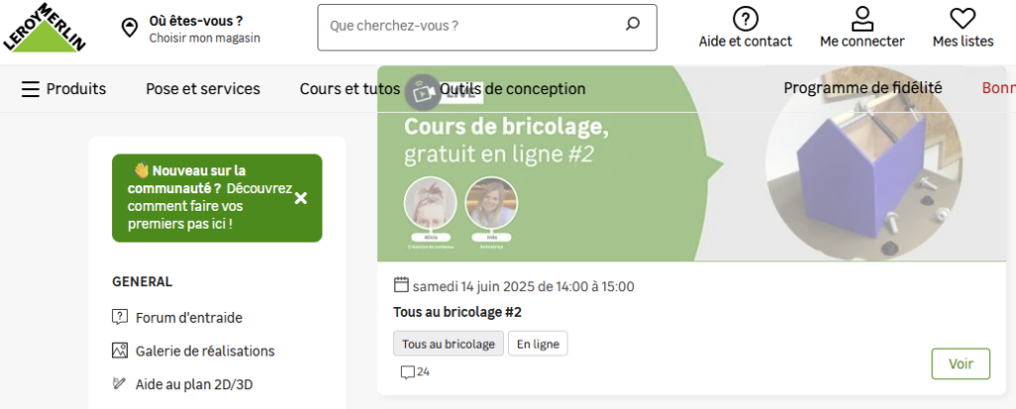Select the Tous au bricolage tag
Image resolution: width=1016 pixels, height=409 pixels.
click(x=447, y=344)
